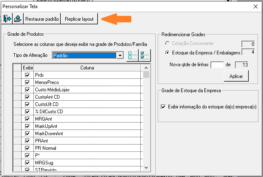Image resolution: width=263 pixels, height=177 pixels.
Task: Toggle the MRGSug checkbox
Action: tap(27, 163)
